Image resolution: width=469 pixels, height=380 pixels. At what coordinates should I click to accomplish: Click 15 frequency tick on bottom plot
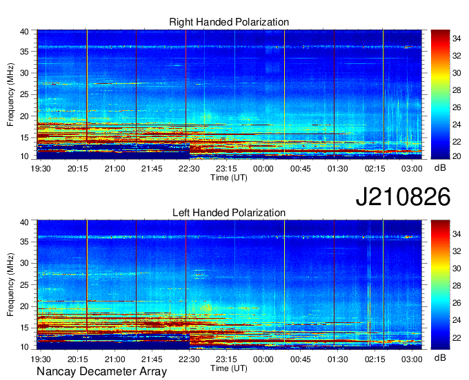pos(25,328)
